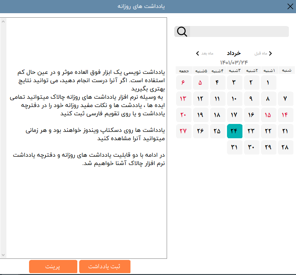This screenshot has height=275, width=296.
Task: Select day 10 in the calendar
Action: 234,99
